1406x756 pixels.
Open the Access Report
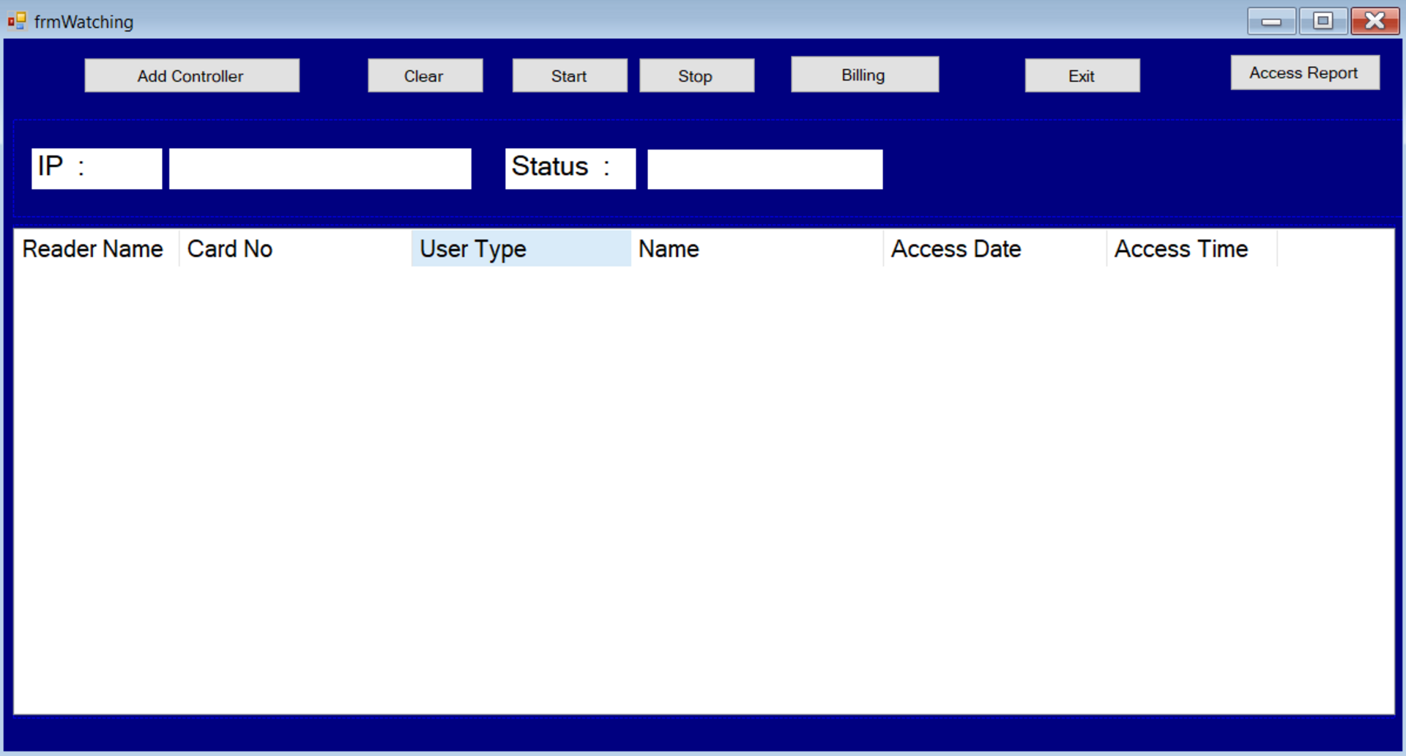[1304, 73]
